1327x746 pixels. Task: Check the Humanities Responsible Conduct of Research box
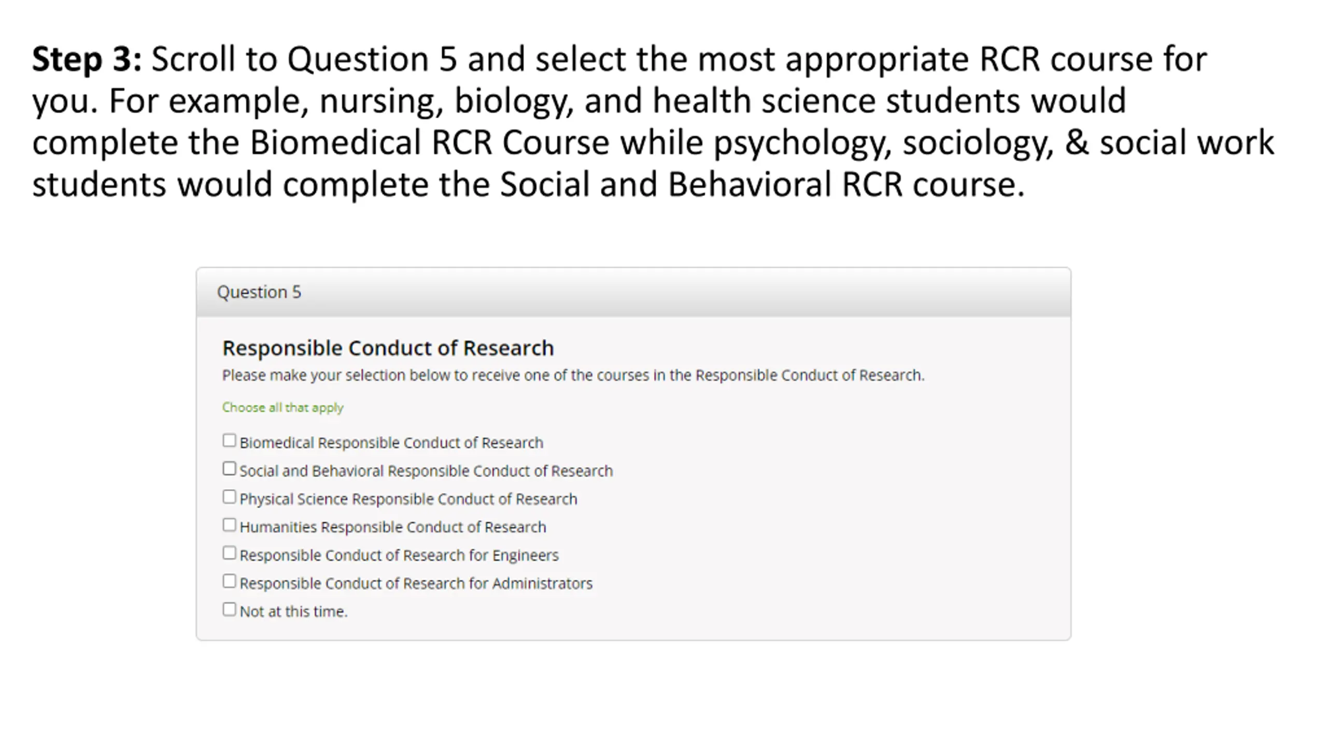click(x=229, y=525)
